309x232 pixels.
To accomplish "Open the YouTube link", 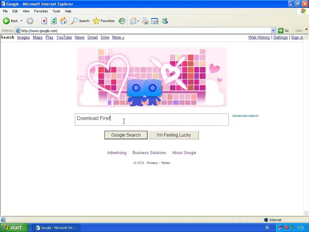I will (x=64, y=37).
